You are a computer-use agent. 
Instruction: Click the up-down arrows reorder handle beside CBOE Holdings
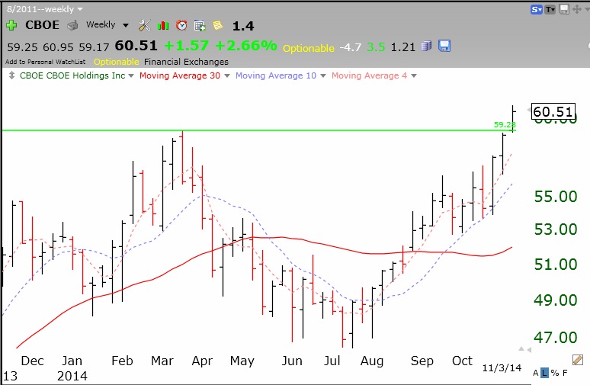click(11, 75)
